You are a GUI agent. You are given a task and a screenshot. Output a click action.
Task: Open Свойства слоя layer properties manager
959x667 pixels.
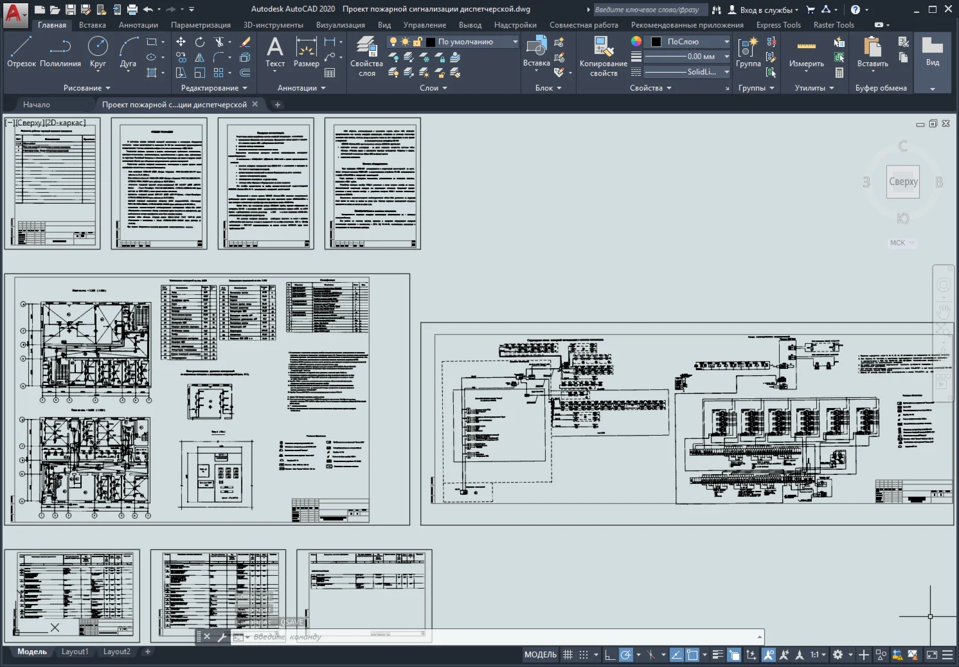366,57
